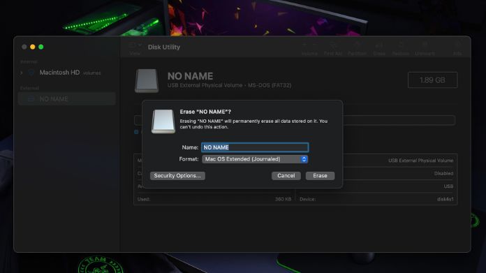Viewport: 486px width, 273px height.
Task: Click the Disabled value in the info table
Action: (x=443, y=173)
